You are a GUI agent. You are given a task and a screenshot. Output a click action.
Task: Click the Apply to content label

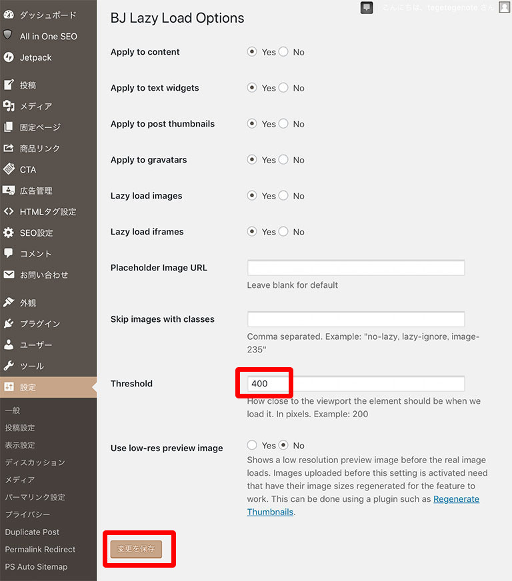coord(145,52)
